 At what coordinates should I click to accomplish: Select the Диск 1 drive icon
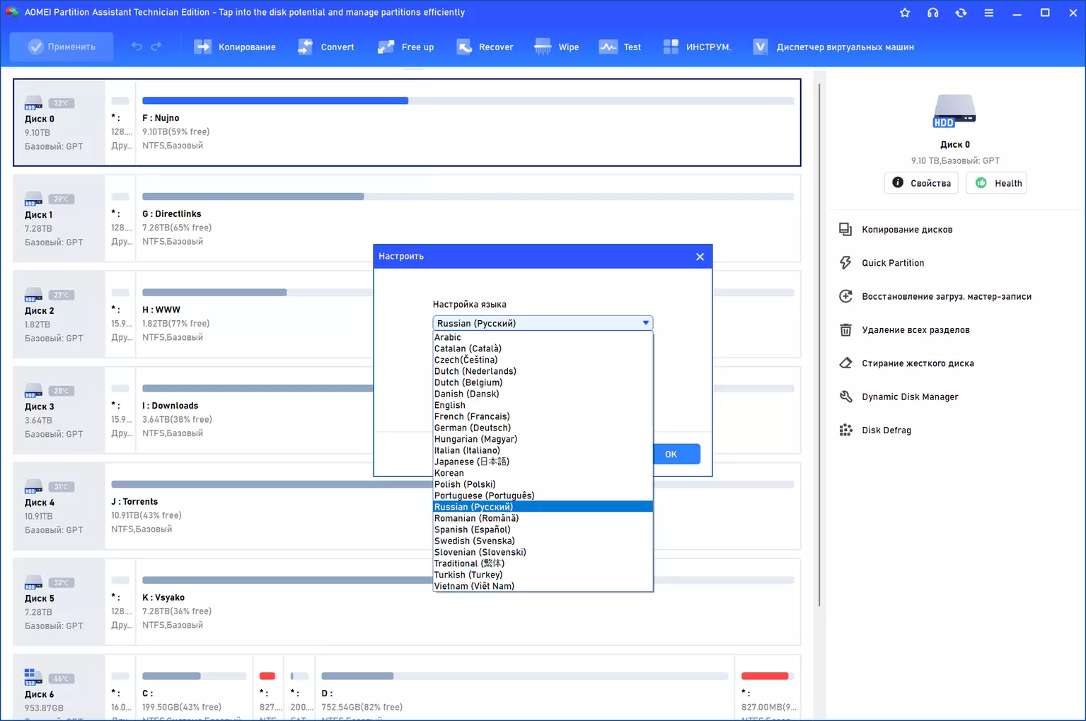click(x=33, y=199)
